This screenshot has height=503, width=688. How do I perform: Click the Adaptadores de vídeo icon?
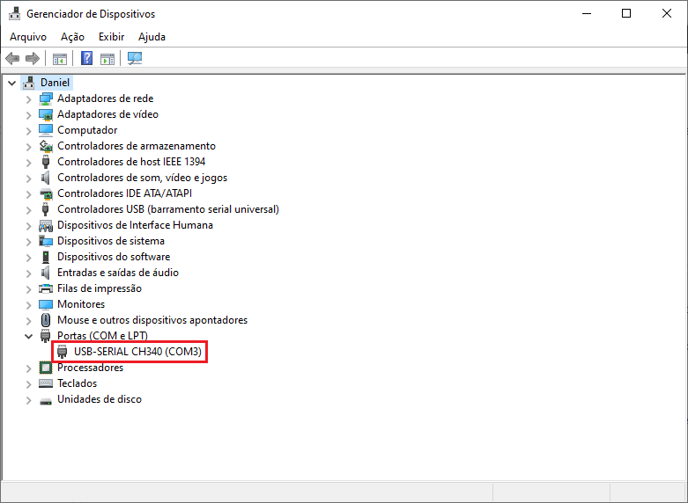(x=46, y=114)
